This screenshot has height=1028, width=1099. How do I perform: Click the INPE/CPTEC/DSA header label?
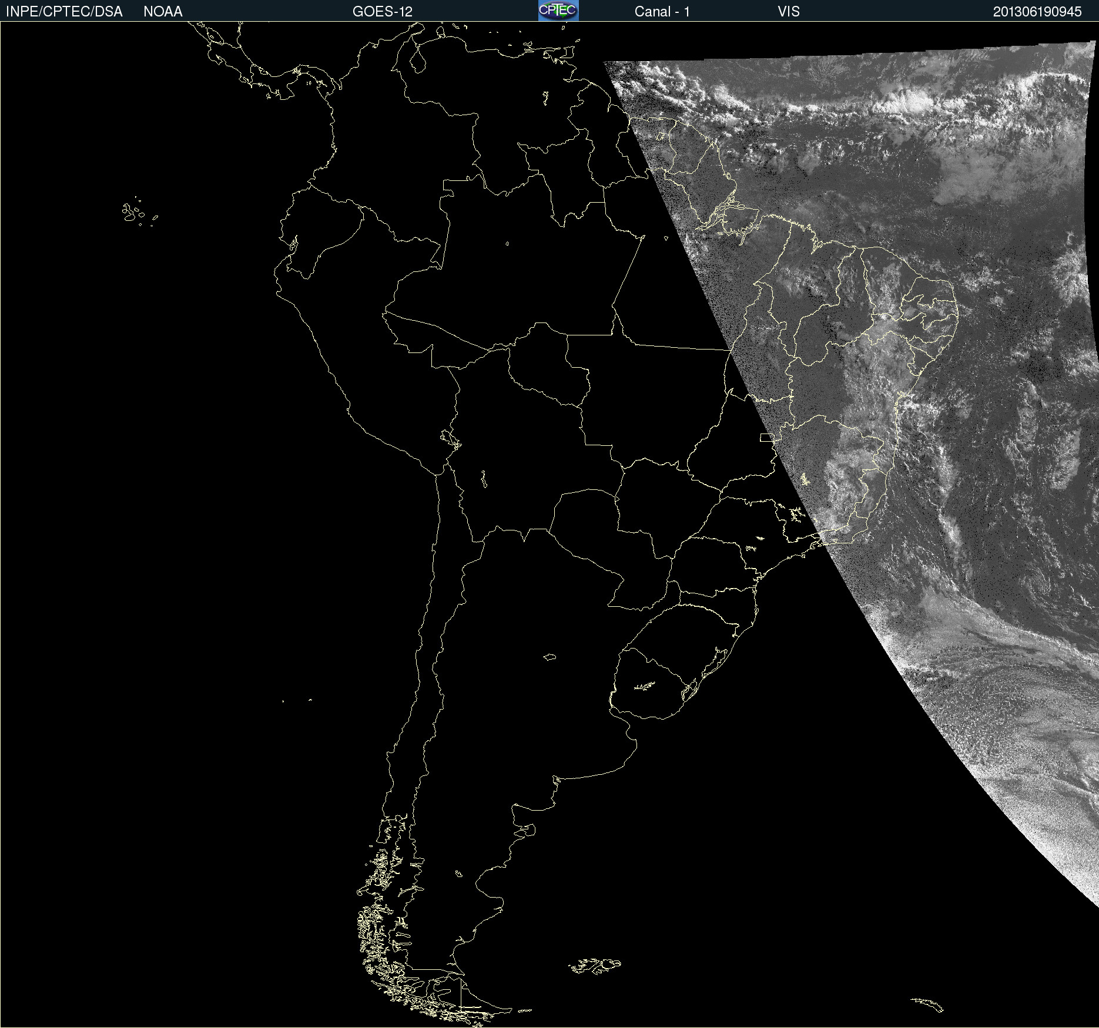point(64,12)
